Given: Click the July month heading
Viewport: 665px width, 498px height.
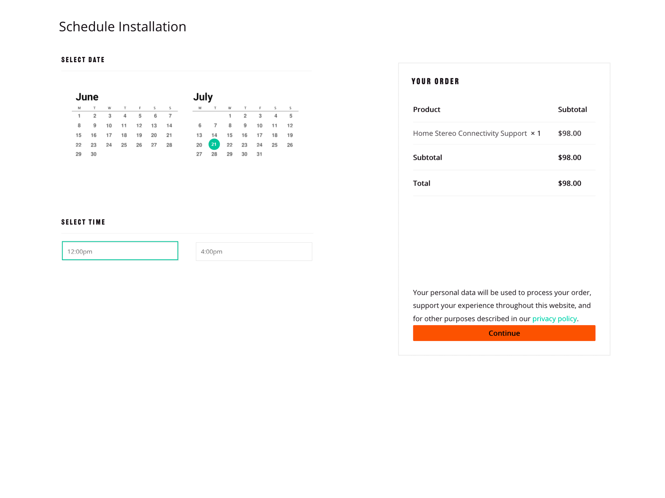Looking at the screenshot, I should coord(203,97).
